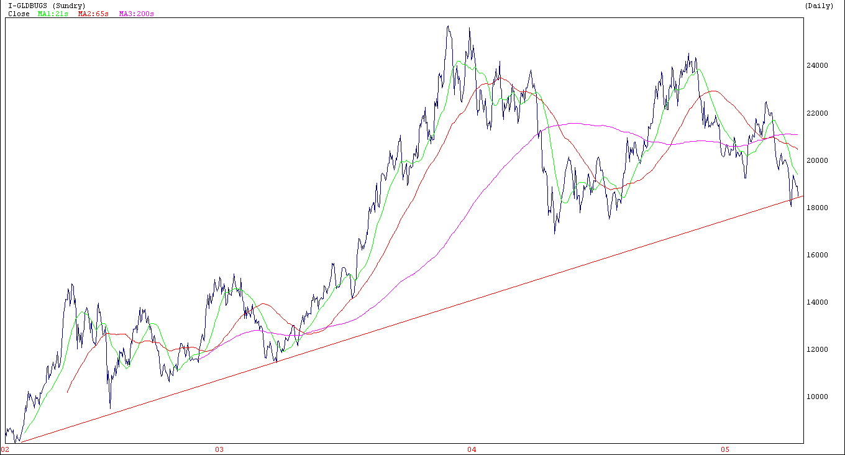
Task: Select the Close series legend label
Action: coord(19,14)
